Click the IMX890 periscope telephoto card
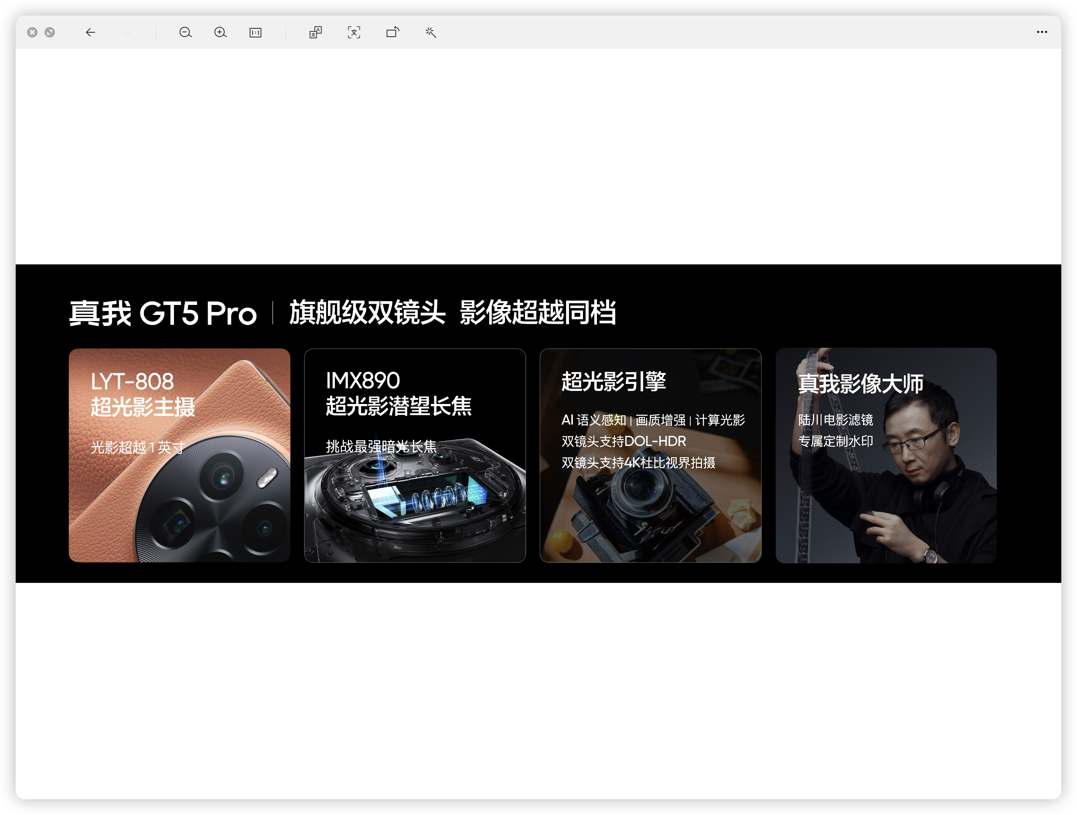The width and height of the screenshot is (1077, 815). 415,455
